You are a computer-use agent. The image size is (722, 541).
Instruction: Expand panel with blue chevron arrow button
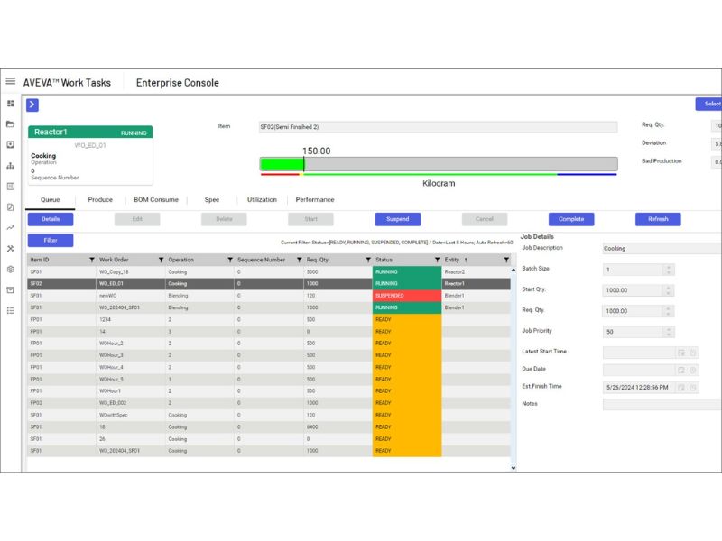click(x=32, y=105)
